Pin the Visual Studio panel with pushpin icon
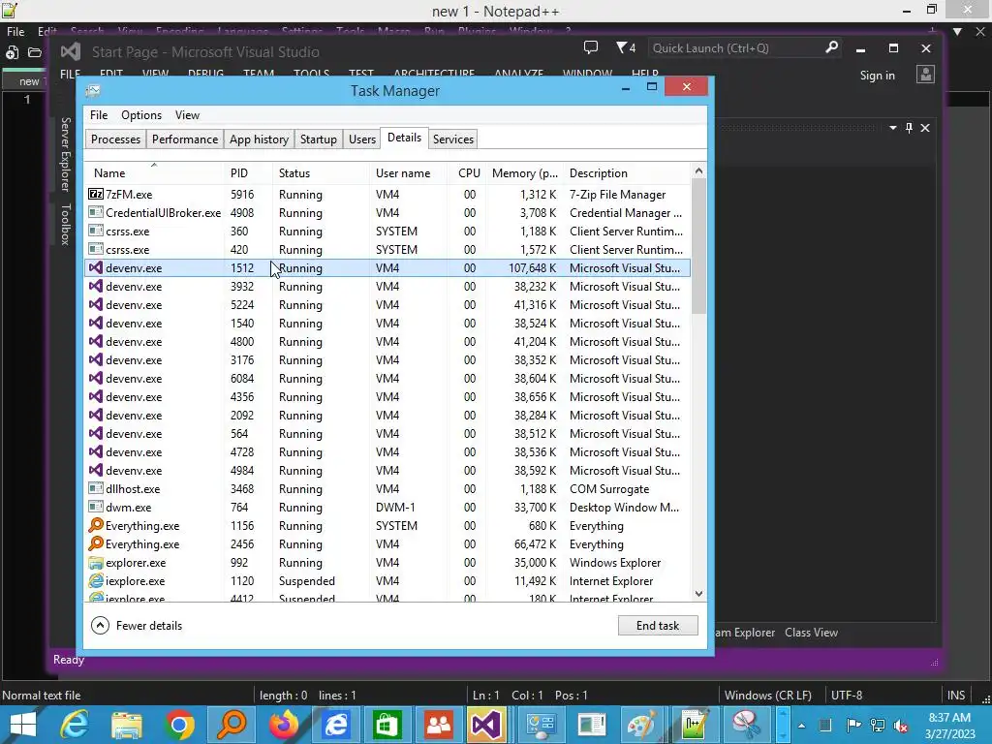The height and width of the screenshot is (744, 992). coord(909,128)
